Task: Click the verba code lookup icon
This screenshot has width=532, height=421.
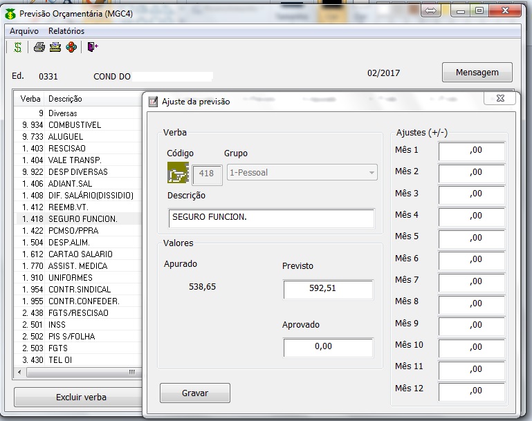Action: [x=178, y=173]
